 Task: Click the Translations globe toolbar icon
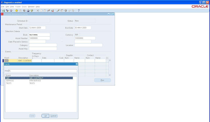point(66,11)
